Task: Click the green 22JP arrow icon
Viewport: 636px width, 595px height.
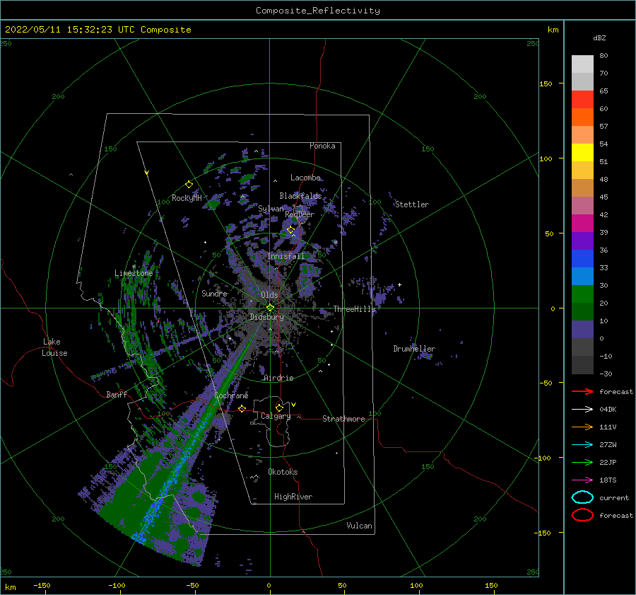Action: 582,462
